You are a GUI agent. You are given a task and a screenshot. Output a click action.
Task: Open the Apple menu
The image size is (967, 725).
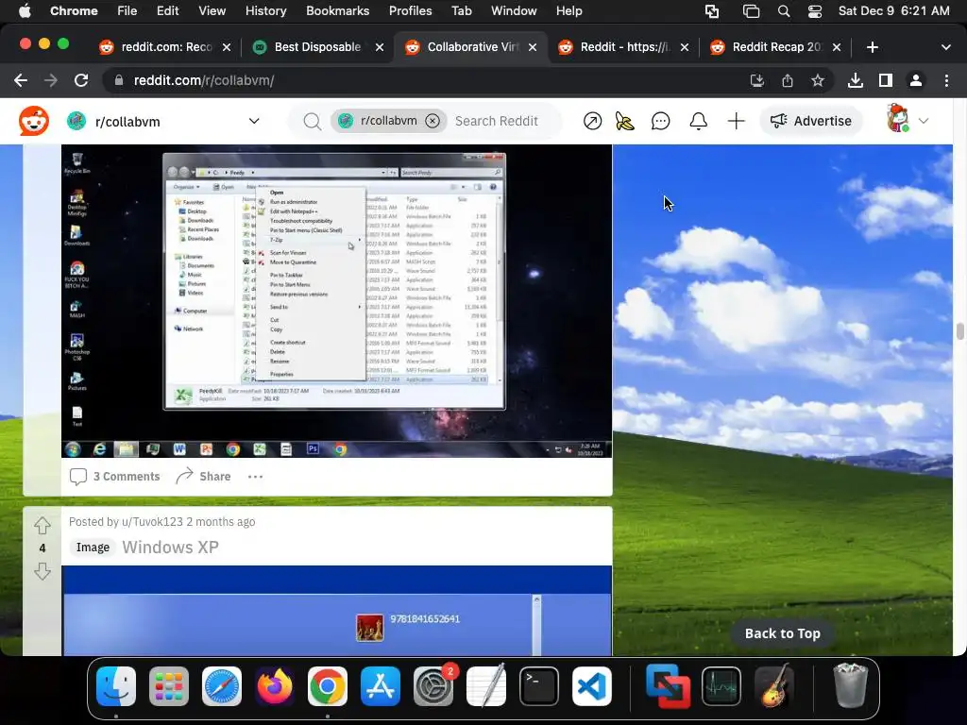[x=25, y=11]
